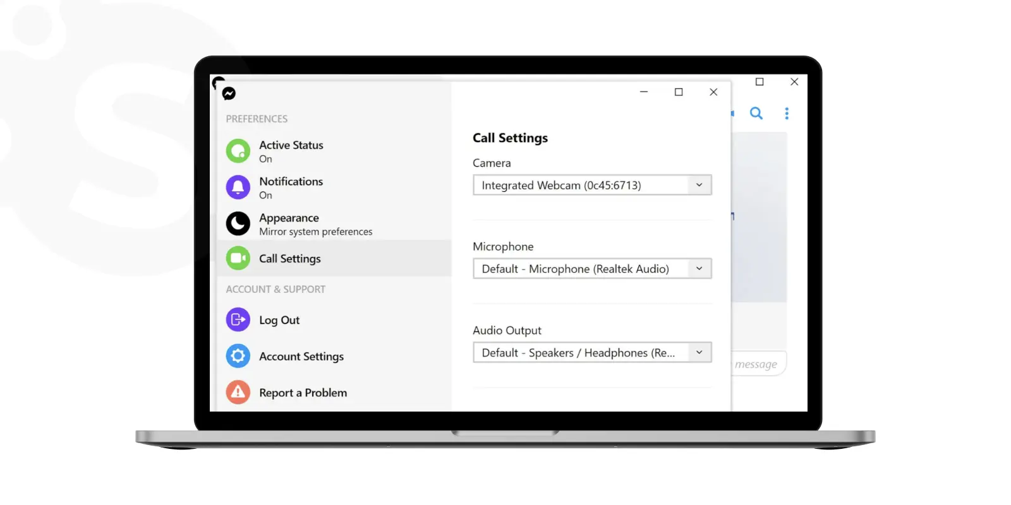This screenshot has width=1011, height=505.
Task: Expand the Camera dropdown arrow
Action: click(699, 185)
